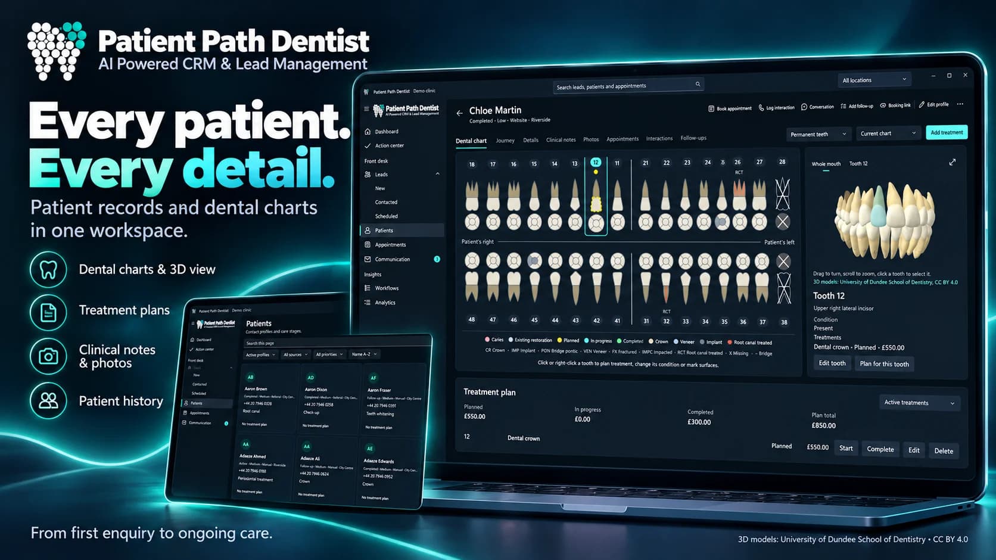The image size is (996, 560).
Task: Click Plan for this tooth
Action: pyautogui.click(x=885, y=364)
